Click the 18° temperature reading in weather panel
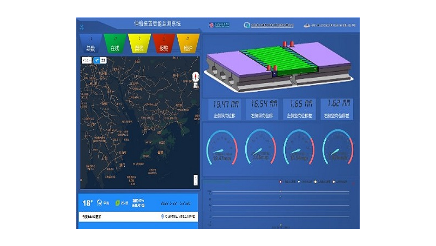The width and height of the screenshot is (436, 246). click(87, 203)
